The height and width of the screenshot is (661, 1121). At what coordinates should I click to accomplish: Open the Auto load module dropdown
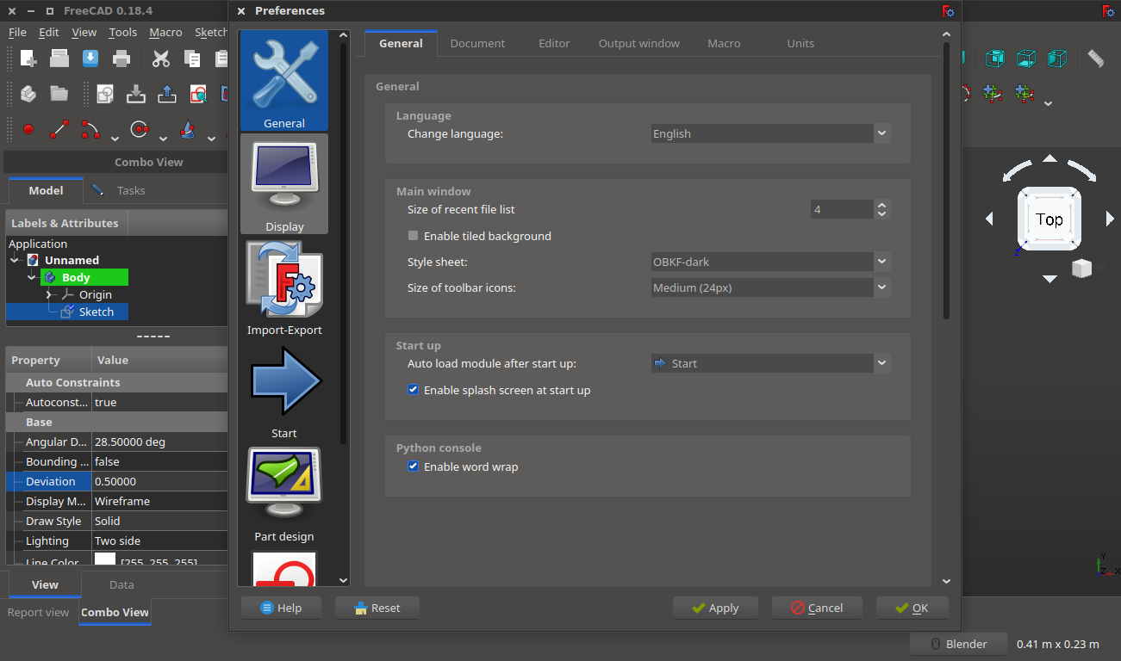[769, 363]
